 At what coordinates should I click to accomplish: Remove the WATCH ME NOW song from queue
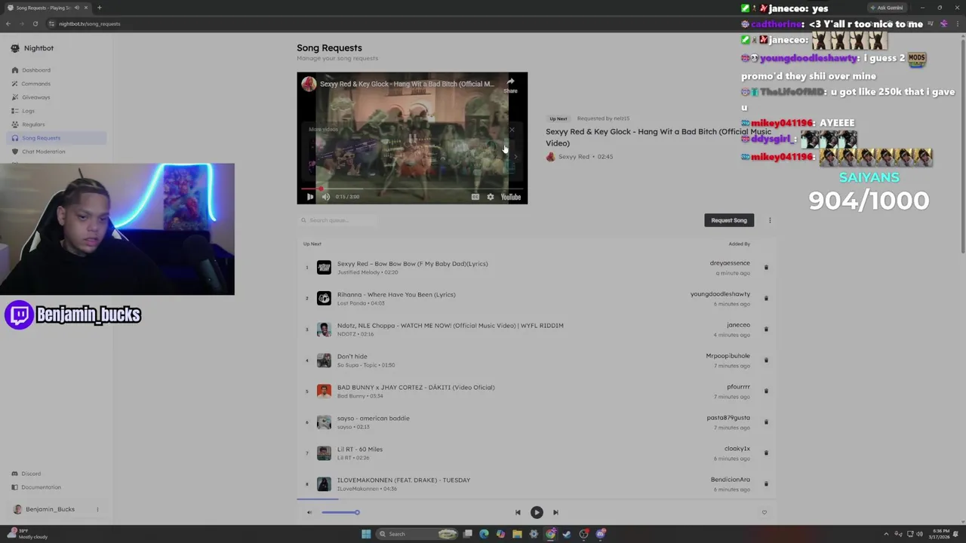(x=766, y=330)
